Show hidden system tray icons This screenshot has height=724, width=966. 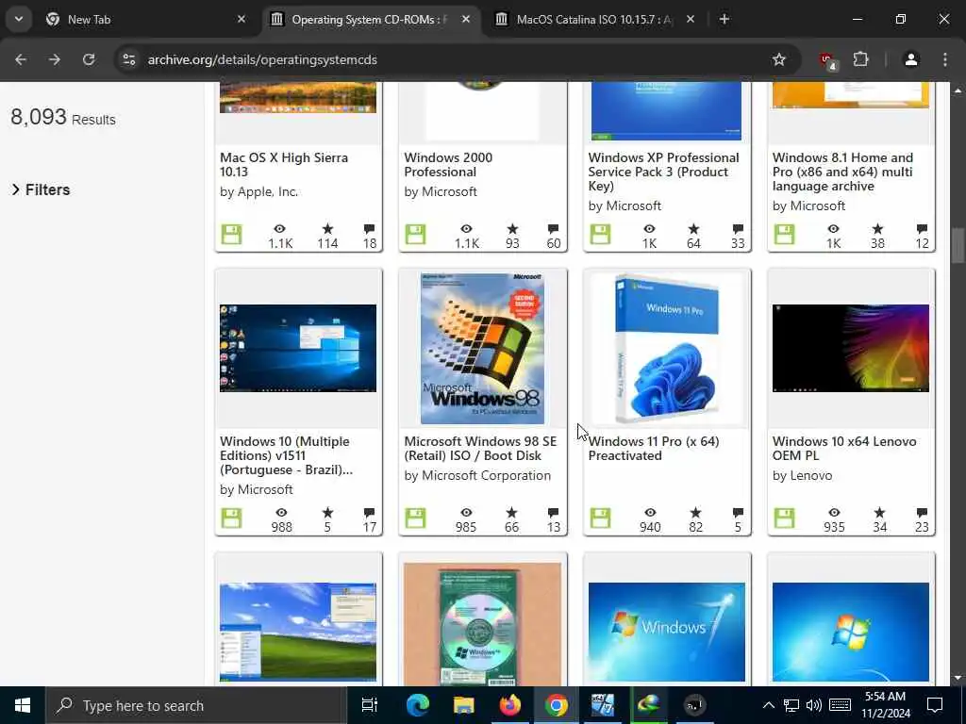tap(768, 705)
